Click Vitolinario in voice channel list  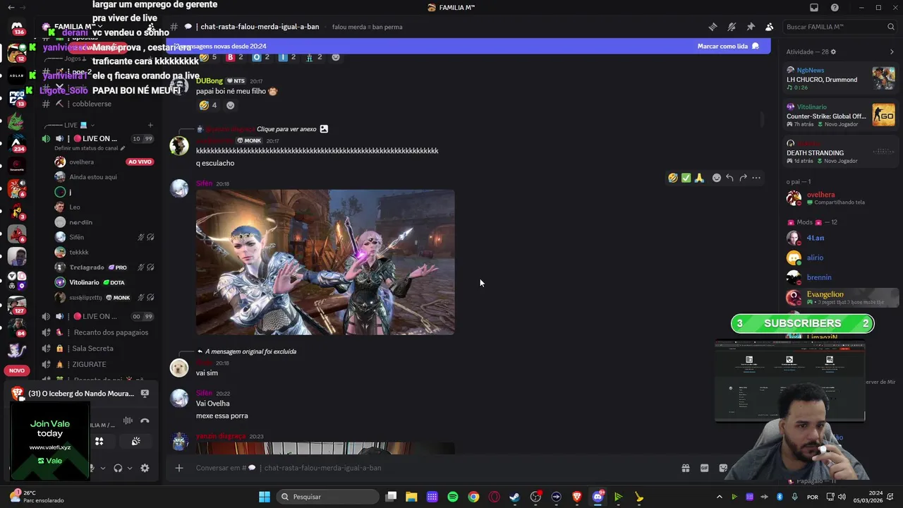[x=84, y=282]
